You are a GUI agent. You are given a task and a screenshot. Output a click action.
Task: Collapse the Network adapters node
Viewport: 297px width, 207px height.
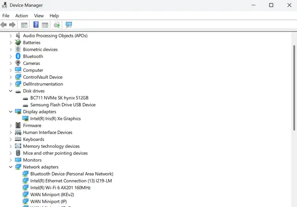click(x=11, y=167)
